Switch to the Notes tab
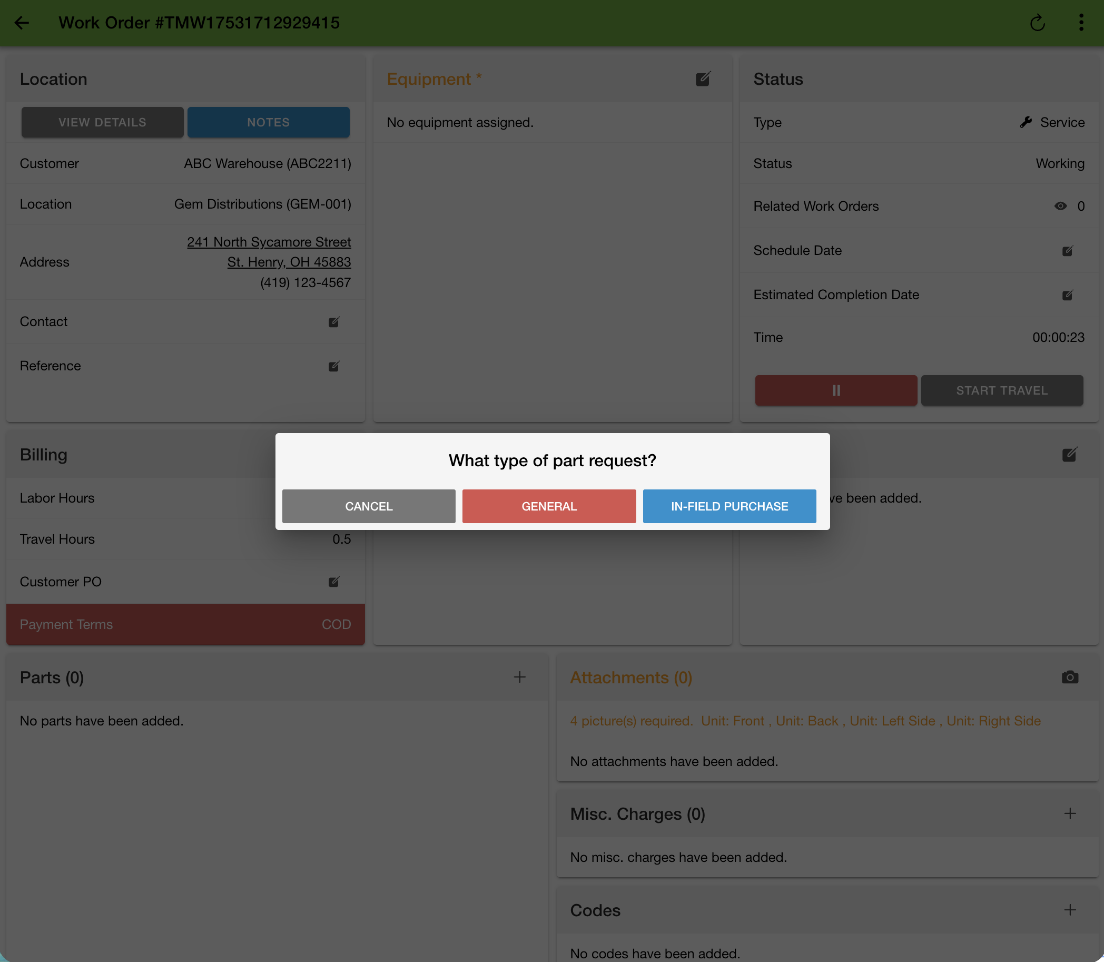This screenshot has height=962, width=1104. 268,122
